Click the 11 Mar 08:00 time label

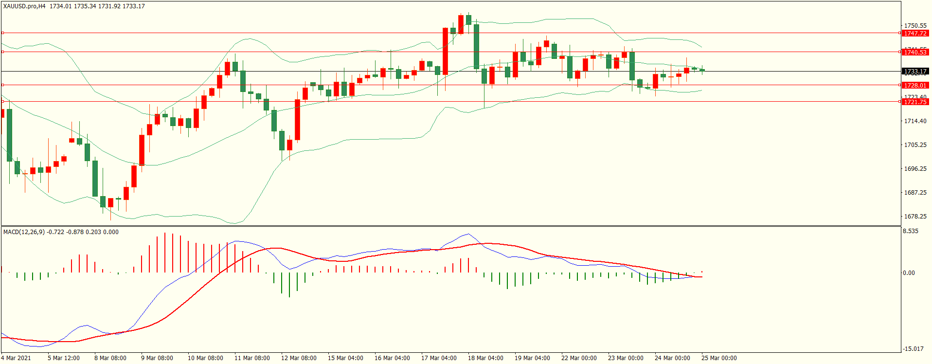(252, 358)
